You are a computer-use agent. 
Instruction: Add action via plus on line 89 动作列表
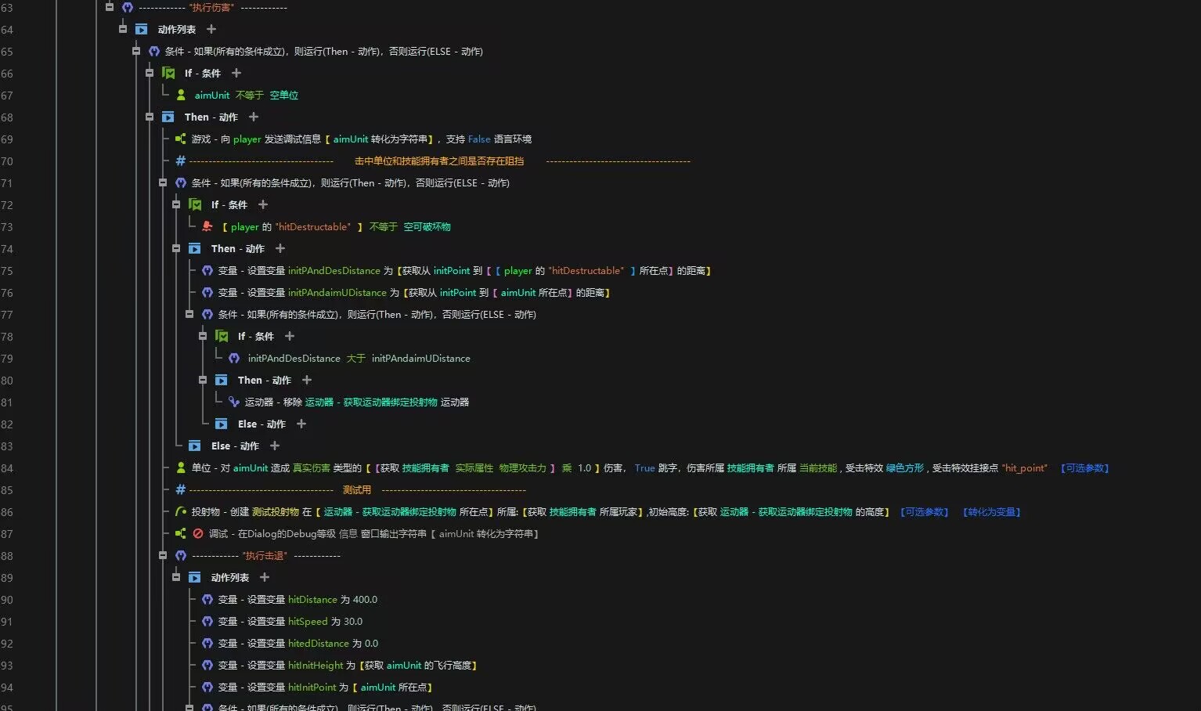pyautogui.click(x=265, y=577)
